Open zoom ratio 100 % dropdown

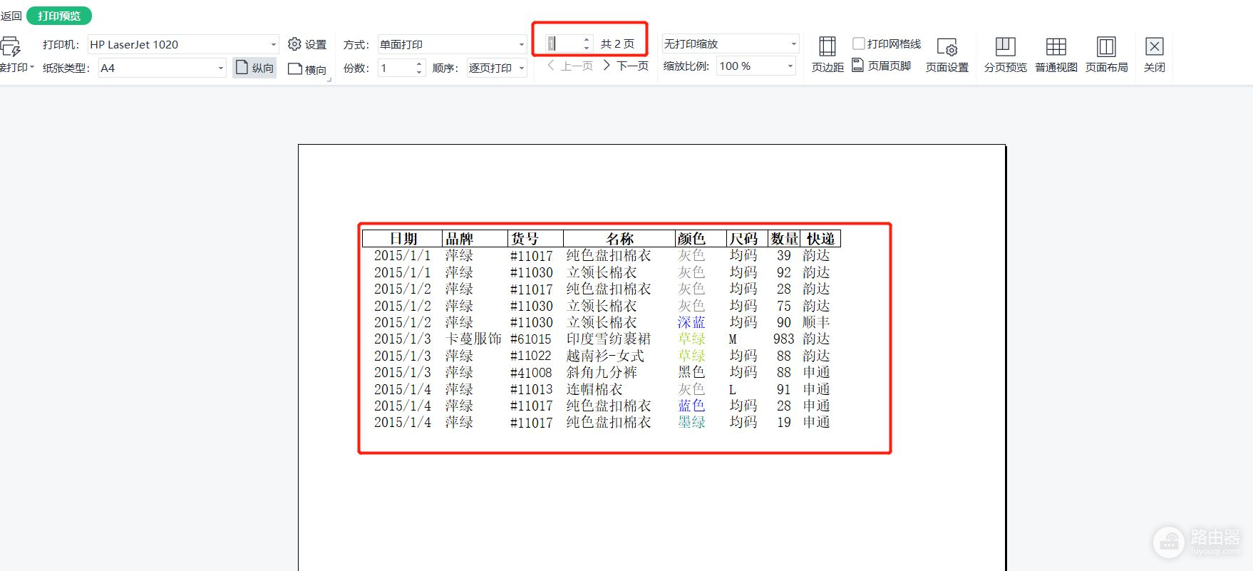pos(790,66)
